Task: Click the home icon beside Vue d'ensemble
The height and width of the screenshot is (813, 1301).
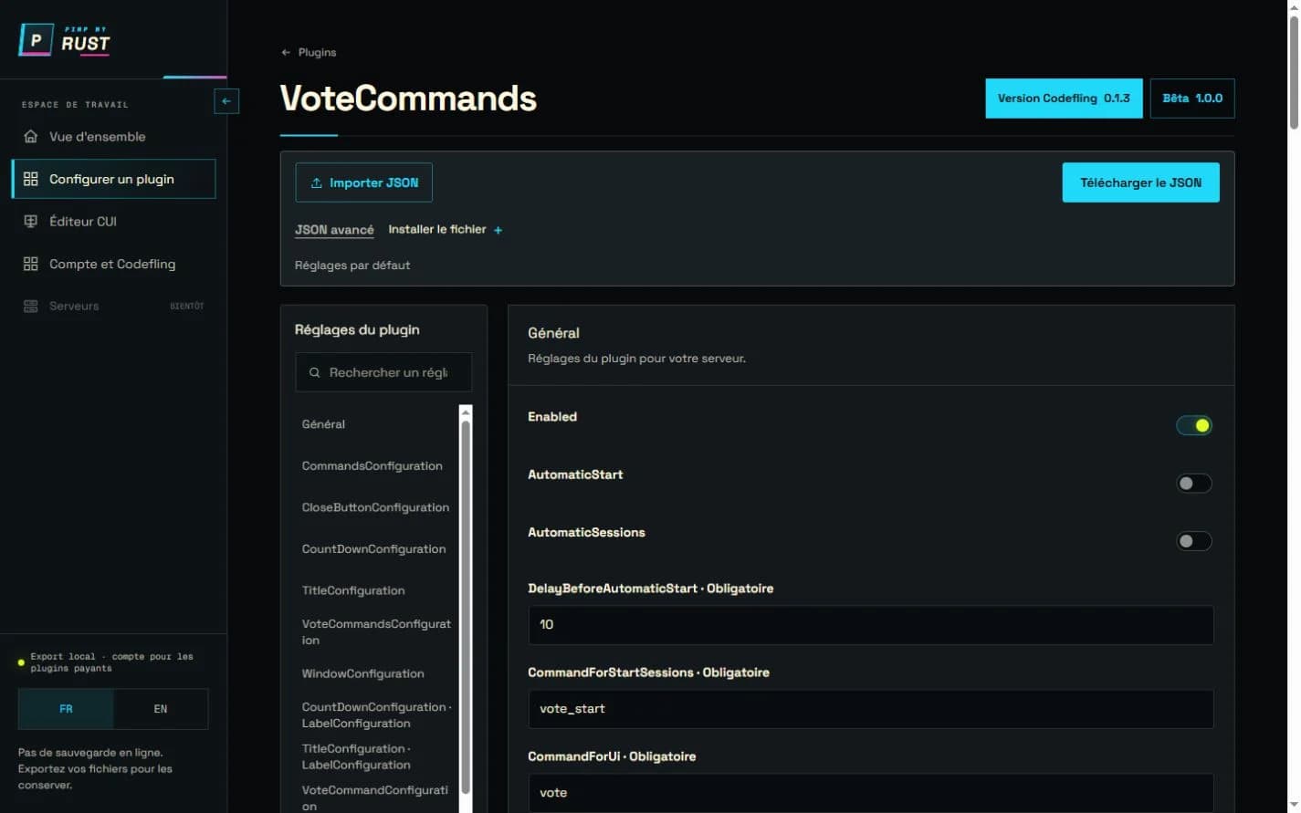Action: (31, 137)
